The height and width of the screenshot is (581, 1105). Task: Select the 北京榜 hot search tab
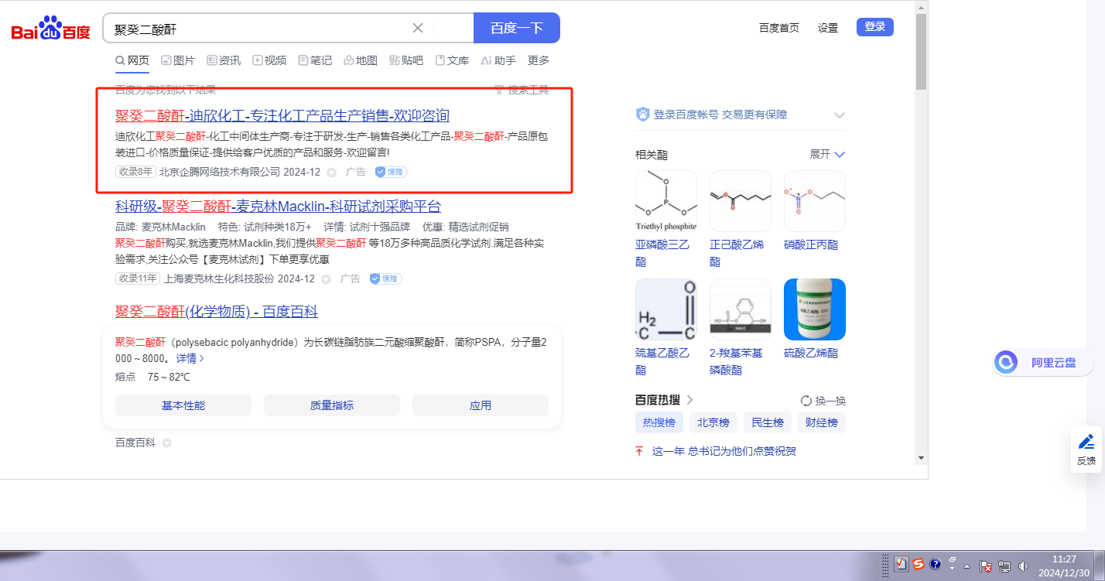click(713, 422)
